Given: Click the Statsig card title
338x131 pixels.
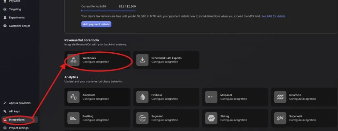Looking at the screenshot, I should 225,116.
